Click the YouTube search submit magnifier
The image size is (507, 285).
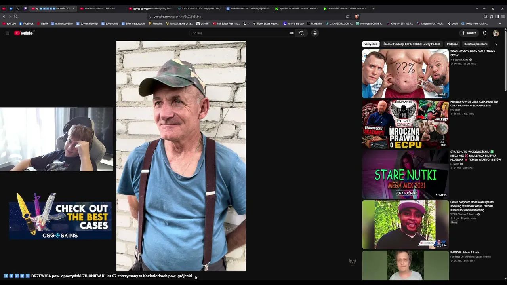pos(301,33)
